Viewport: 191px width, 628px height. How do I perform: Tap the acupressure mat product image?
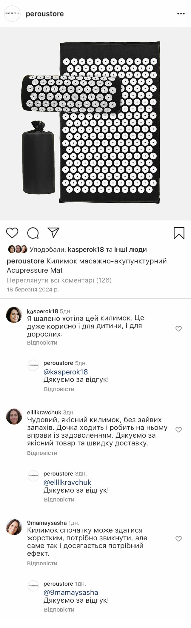click(x=95, y=124)
